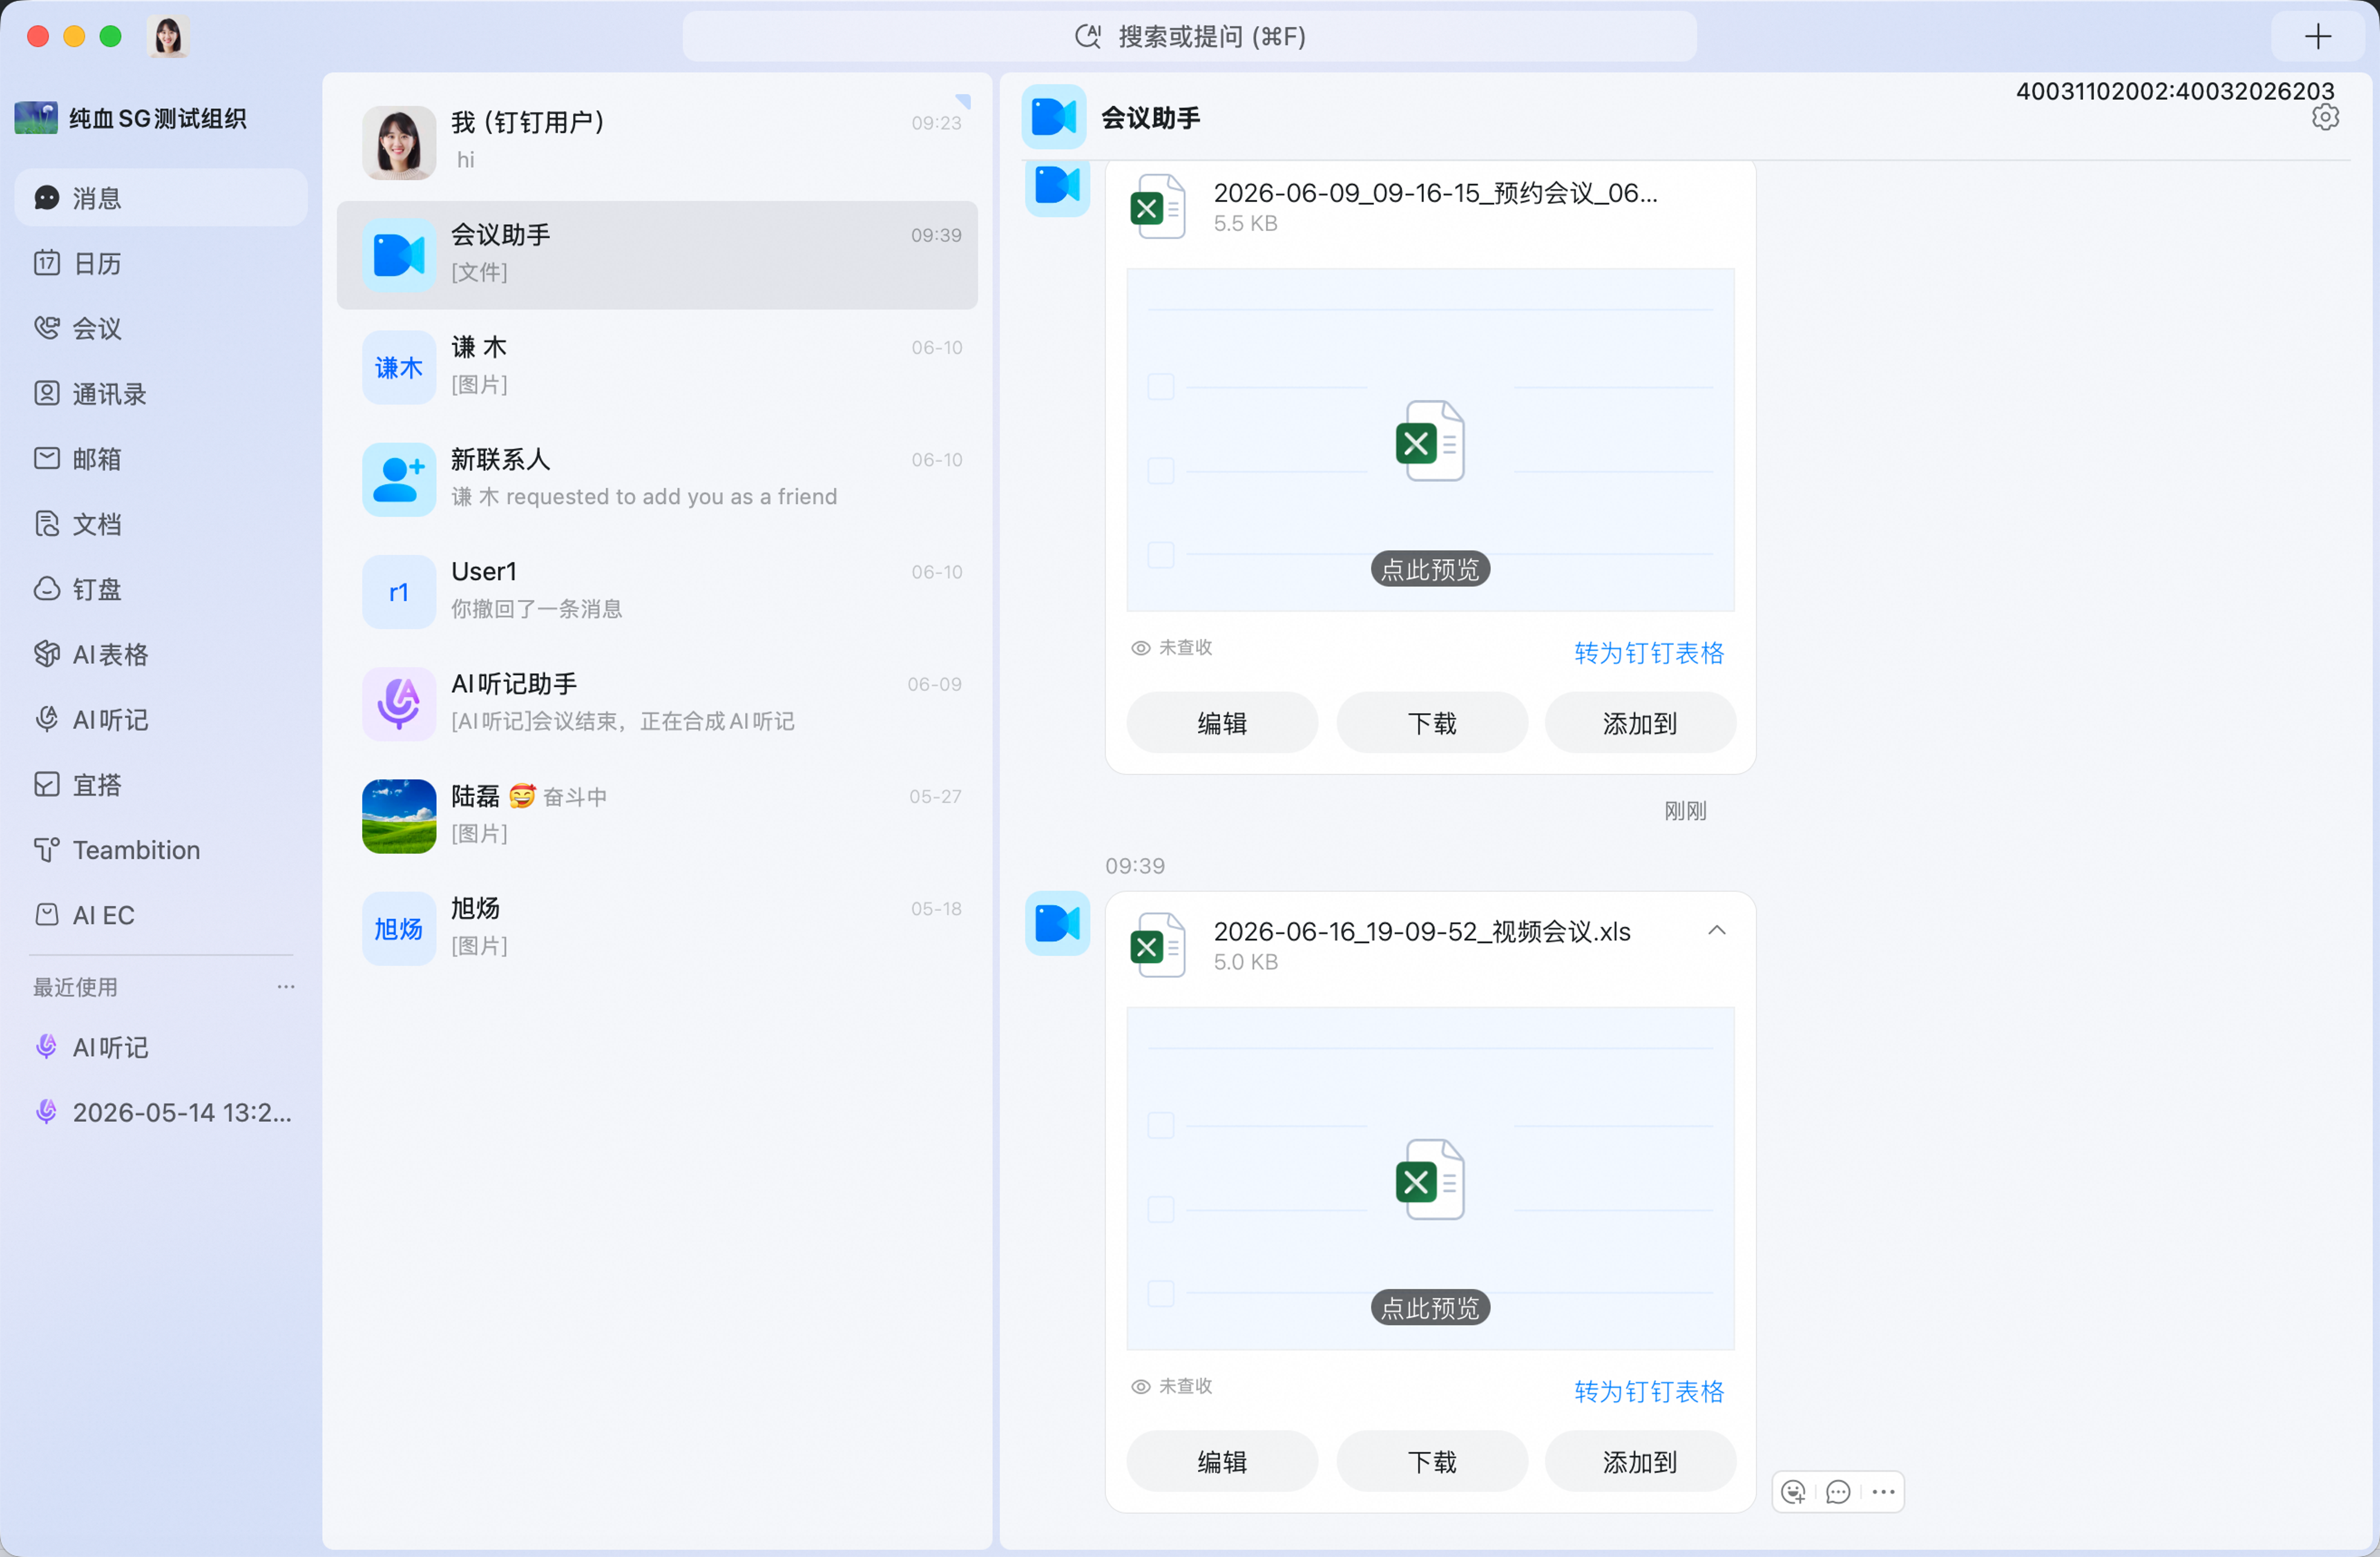This screenshot has height=1557, width=2380.
Task: Open the 新联系人 new contacts entry
Action: point(657,479)
